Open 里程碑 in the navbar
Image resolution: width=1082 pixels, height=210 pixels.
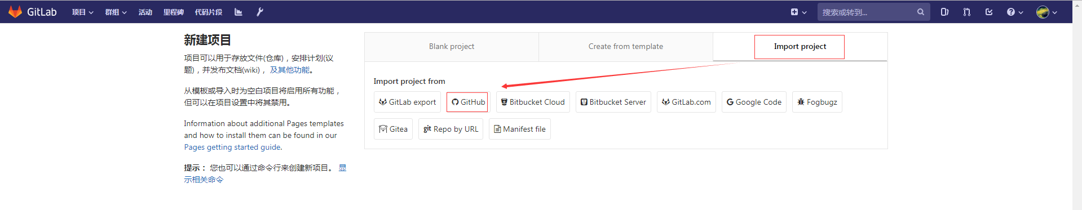click(x=174, y=12)
